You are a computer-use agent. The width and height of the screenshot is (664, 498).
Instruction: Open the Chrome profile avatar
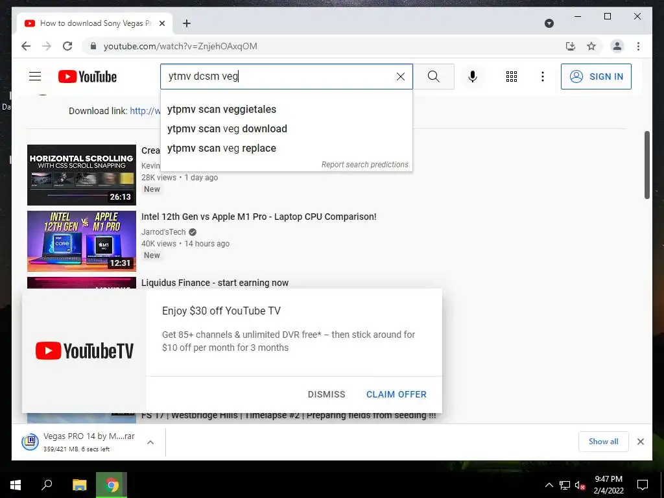point(617,46)
